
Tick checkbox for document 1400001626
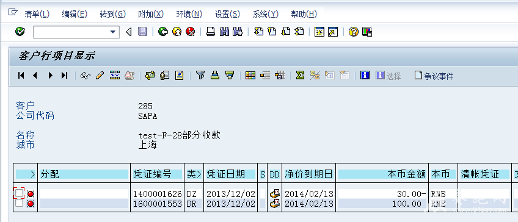19,193
